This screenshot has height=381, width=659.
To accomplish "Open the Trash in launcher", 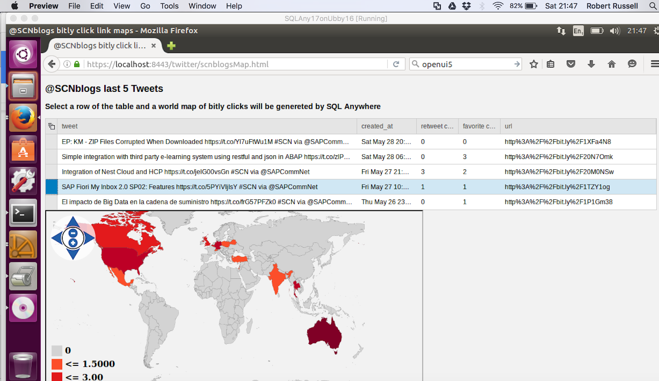I will point(23,366).
